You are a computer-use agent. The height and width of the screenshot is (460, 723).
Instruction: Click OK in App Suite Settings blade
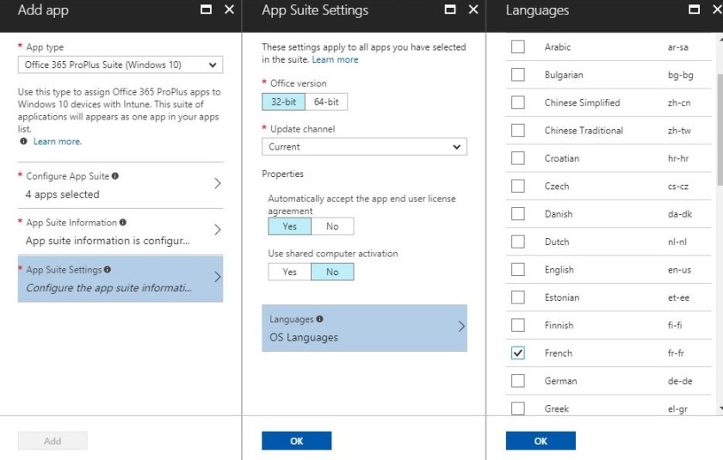pos(296,441)
